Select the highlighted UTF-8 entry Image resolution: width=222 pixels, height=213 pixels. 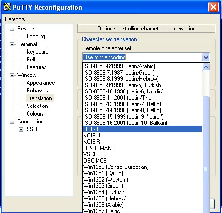[142, 129]
